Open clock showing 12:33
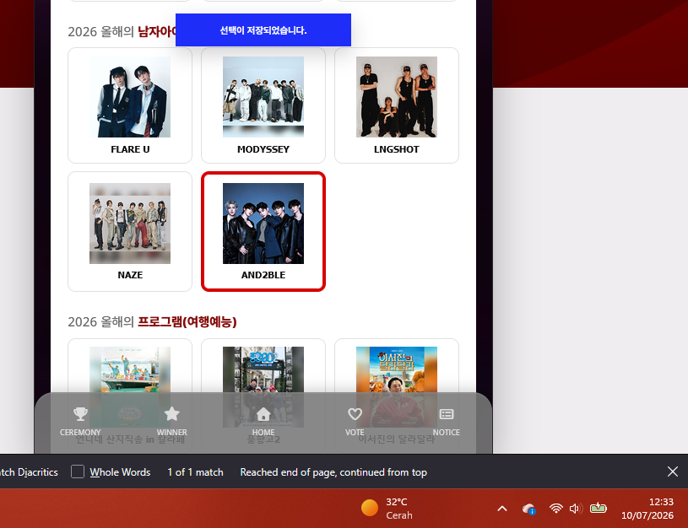 (661, 502)
